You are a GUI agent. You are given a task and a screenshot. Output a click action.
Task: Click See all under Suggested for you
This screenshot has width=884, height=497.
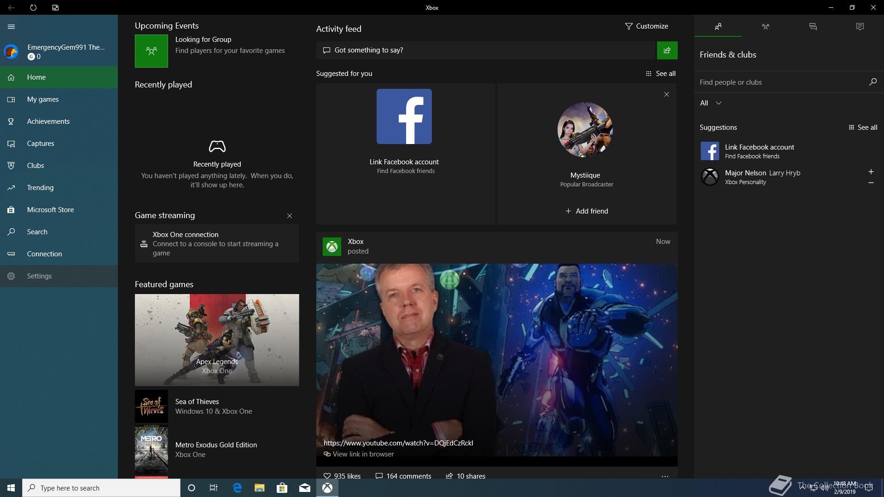[661, 74]
